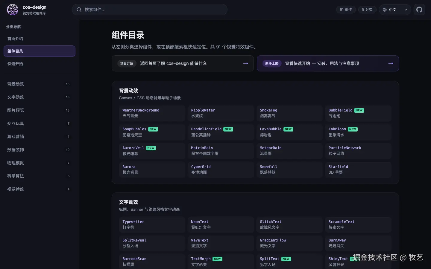
Task: Open the Snowfall component card
Action: [289, 169]
